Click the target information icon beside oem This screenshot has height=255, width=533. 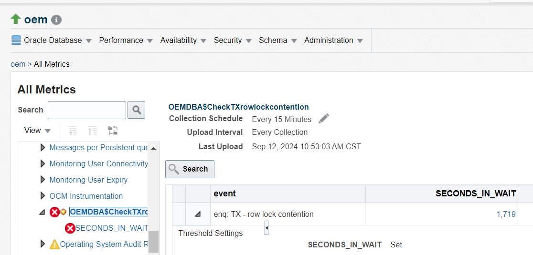point(56,20)
